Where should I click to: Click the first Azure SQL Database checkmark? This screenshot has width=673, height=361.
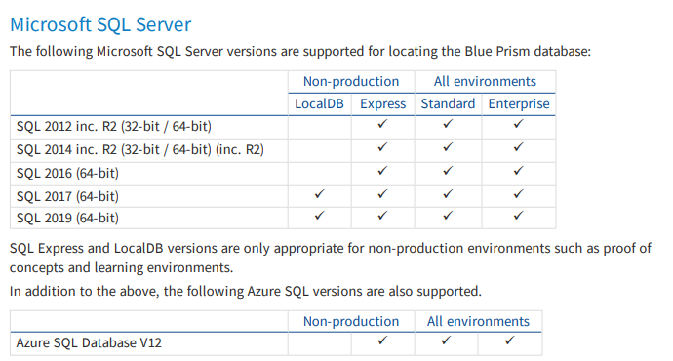tap(382, 341)
